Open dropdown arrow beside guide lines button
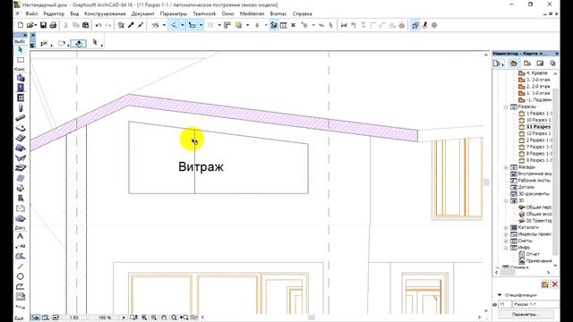 [x=183, y=25]
